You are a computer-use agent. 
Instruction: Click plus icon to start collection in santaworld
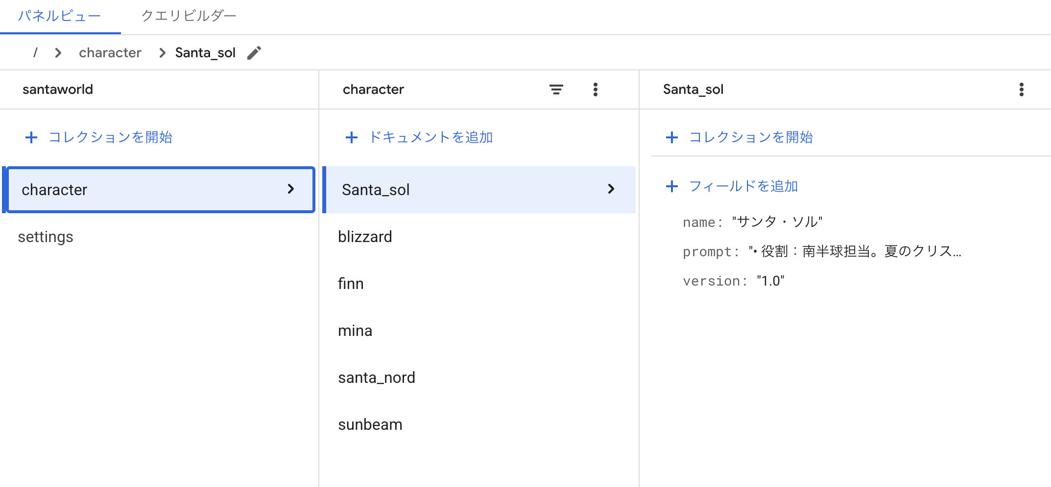click(31, 137)
